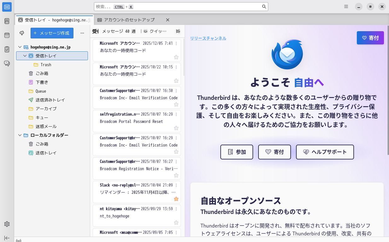Close the アカウントのセットアップ tab
This screenshot has height=242, width=389.
168,20
